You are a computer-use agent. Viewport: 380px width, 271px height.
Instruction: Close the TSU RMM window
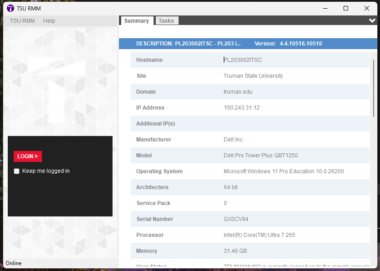pos(367,8)
